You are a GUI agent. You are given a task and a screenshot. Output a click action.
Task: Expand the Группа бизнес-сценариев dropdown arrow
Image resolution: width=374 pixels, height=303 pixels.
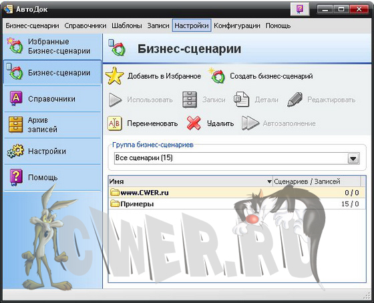353,159
